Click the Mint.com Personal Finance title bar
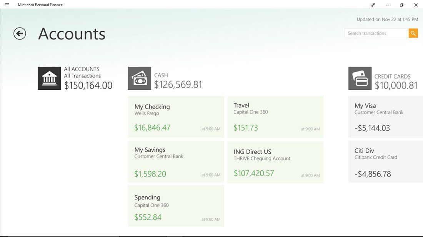The image size is (423, 237). (x=40, y=5)
